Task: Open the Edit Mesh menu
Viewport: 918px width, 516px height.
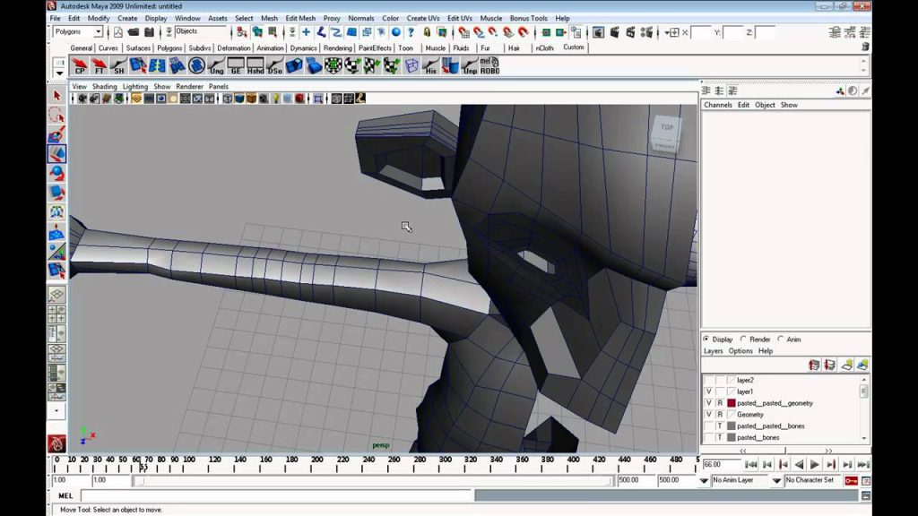Action: (x=300, y=18)
